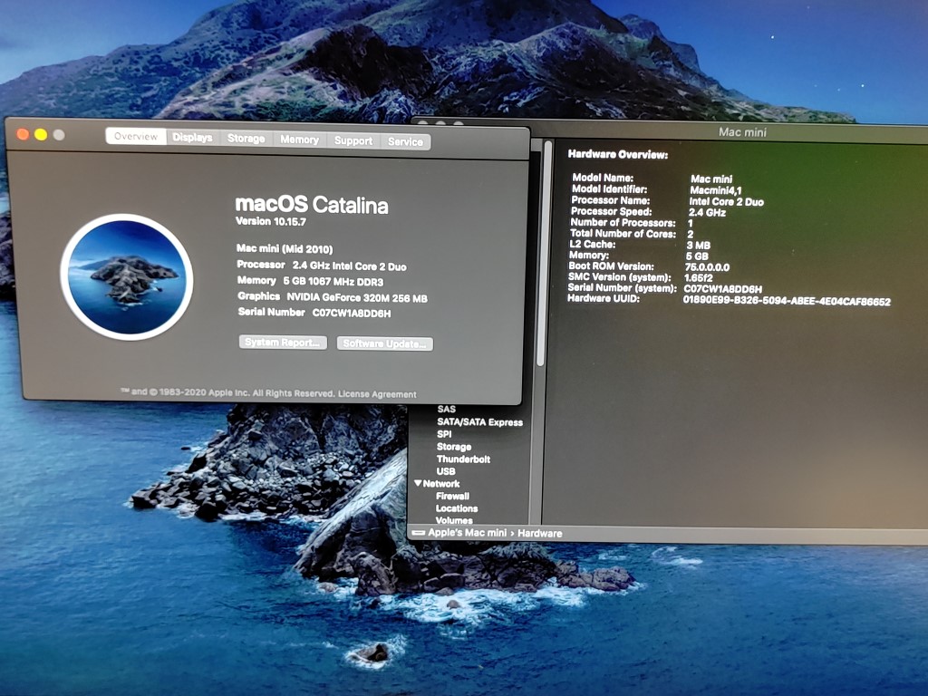The image size is (928, 696).
Task: Go to the Support tab
Action: click(353, 140)
